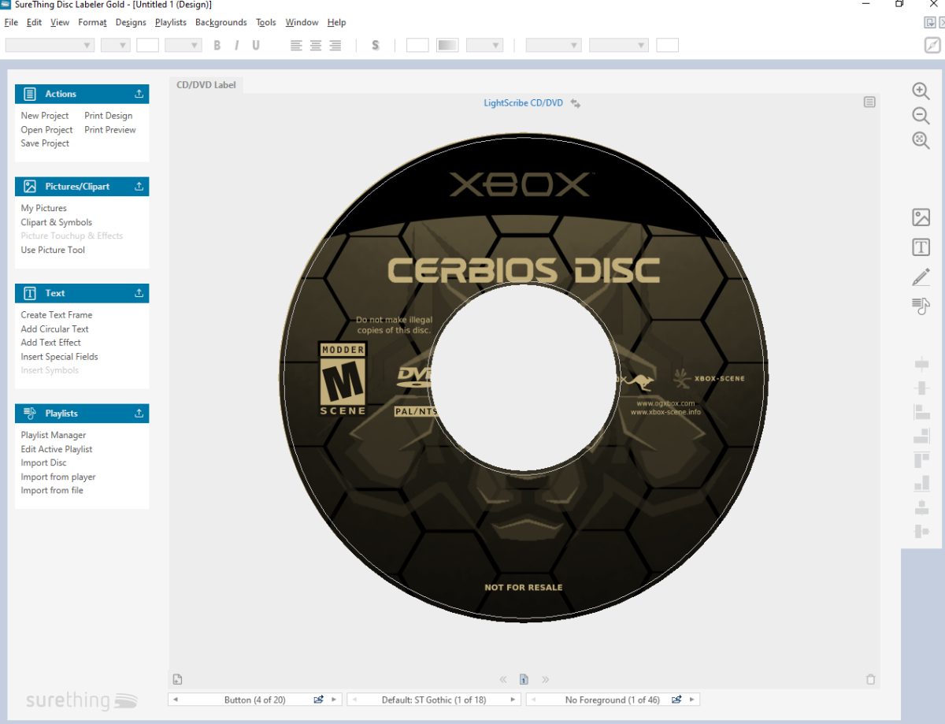This screenshot has width=945, height=724.
Task: Click the add new page icon at canvas bottom-left
Action: point(178,679)
